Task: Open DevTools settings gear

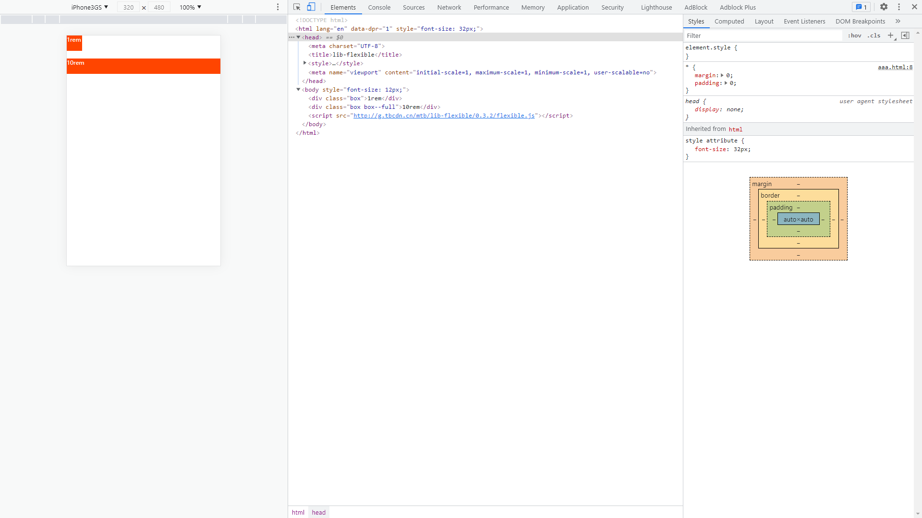Action: (884, 7)
